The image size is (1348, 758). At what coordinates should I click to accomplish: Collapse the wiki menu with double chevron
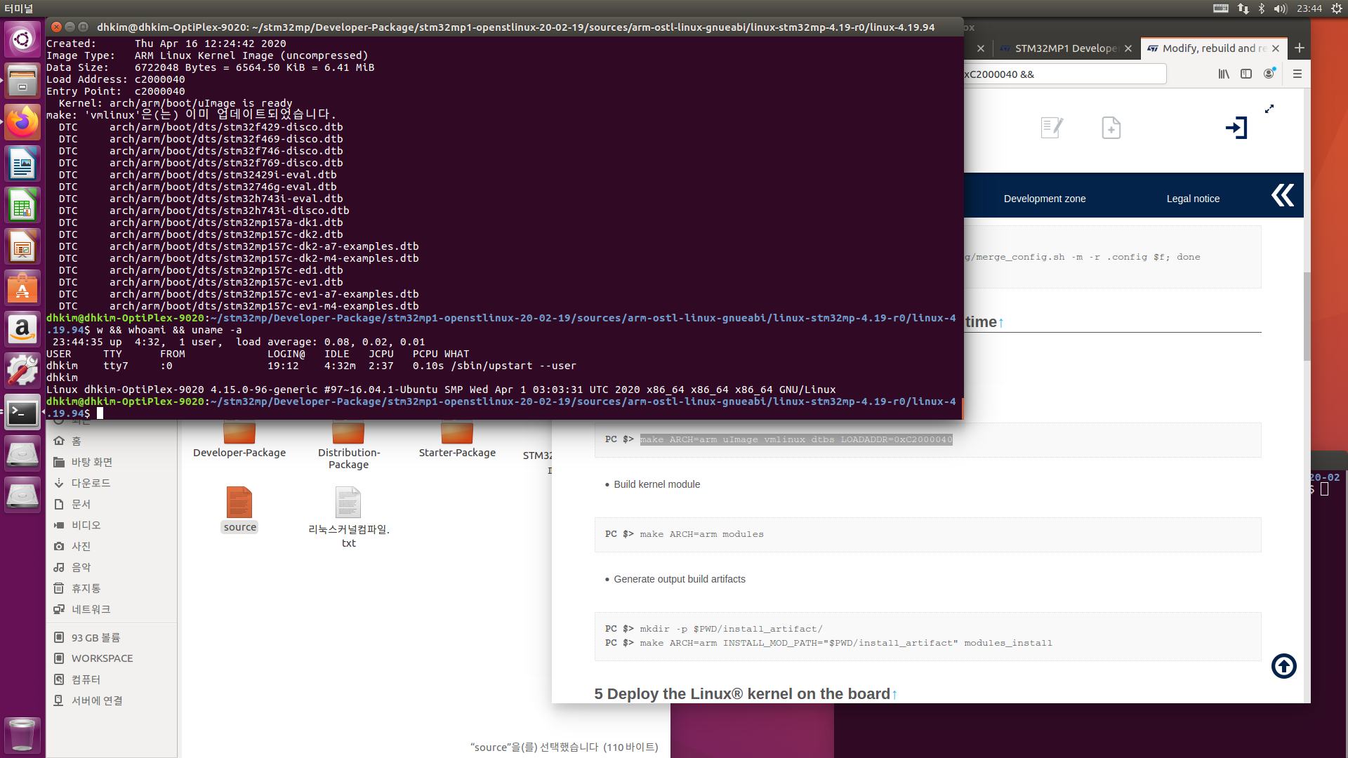tap(1283, 195)
